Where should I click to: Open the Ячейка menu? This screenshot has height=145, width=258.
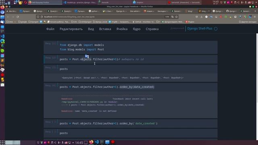click(x=122, y=29)
